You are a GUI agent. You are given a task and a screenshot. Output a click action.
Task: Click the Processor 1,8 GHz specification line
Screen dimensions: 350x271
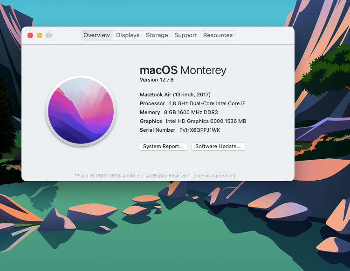click(192, 103)
